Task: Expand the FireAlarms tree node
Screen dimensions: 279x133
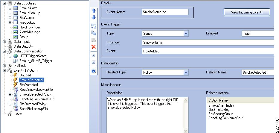Action: click(x=10, y=18)
